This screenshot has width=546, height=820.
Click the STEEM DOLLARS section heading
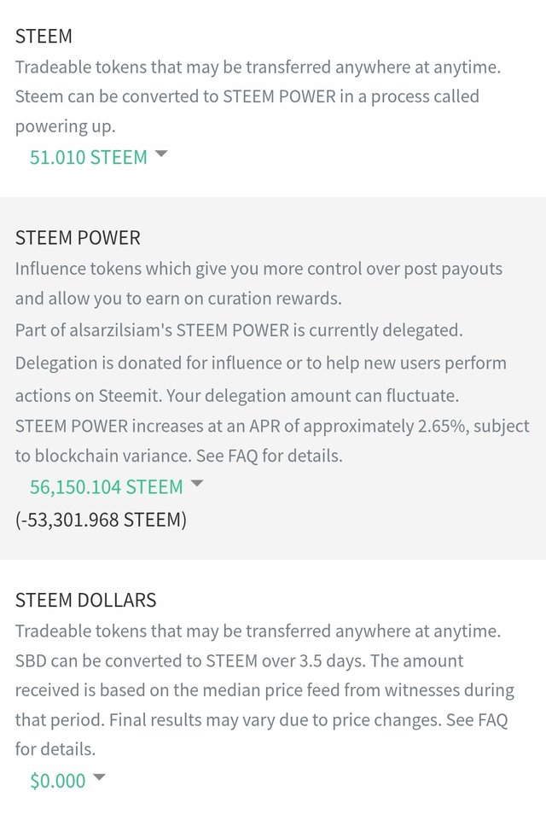pos(85,600)
